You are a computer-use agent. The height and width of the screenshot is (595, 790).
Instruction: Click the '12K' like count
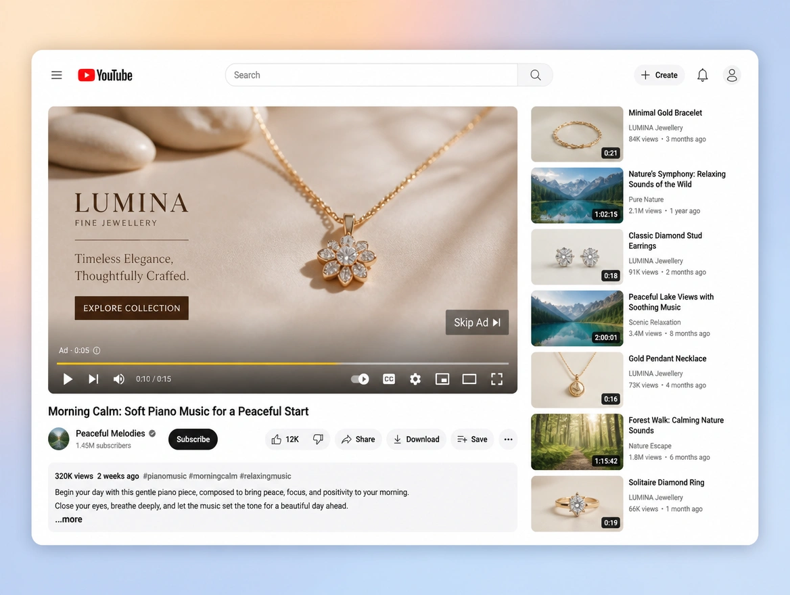[x=292, y=439]
